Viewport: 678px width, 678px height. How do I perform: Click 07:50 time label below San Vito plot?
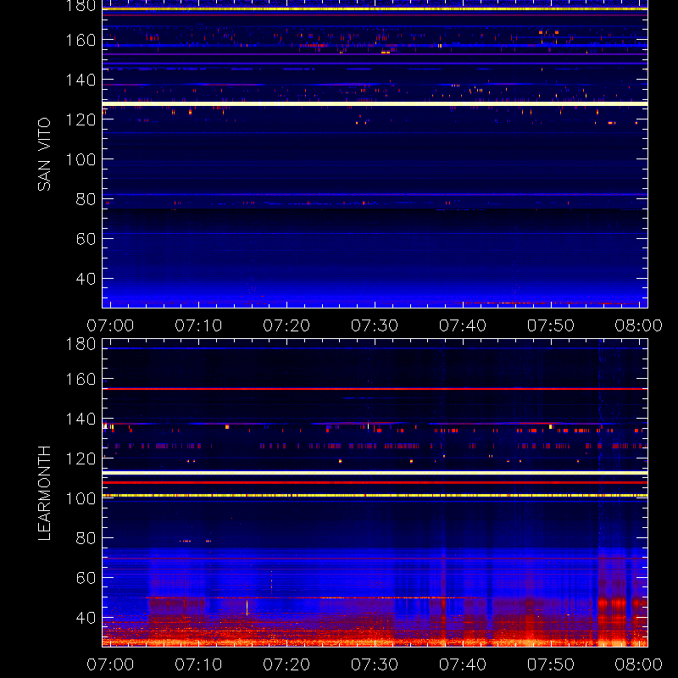tap(551, 325)
